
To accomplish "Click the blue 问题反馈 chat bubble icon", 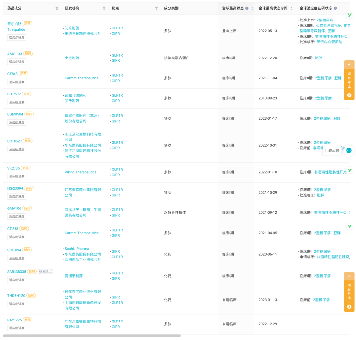I will [x=349, y=150].
